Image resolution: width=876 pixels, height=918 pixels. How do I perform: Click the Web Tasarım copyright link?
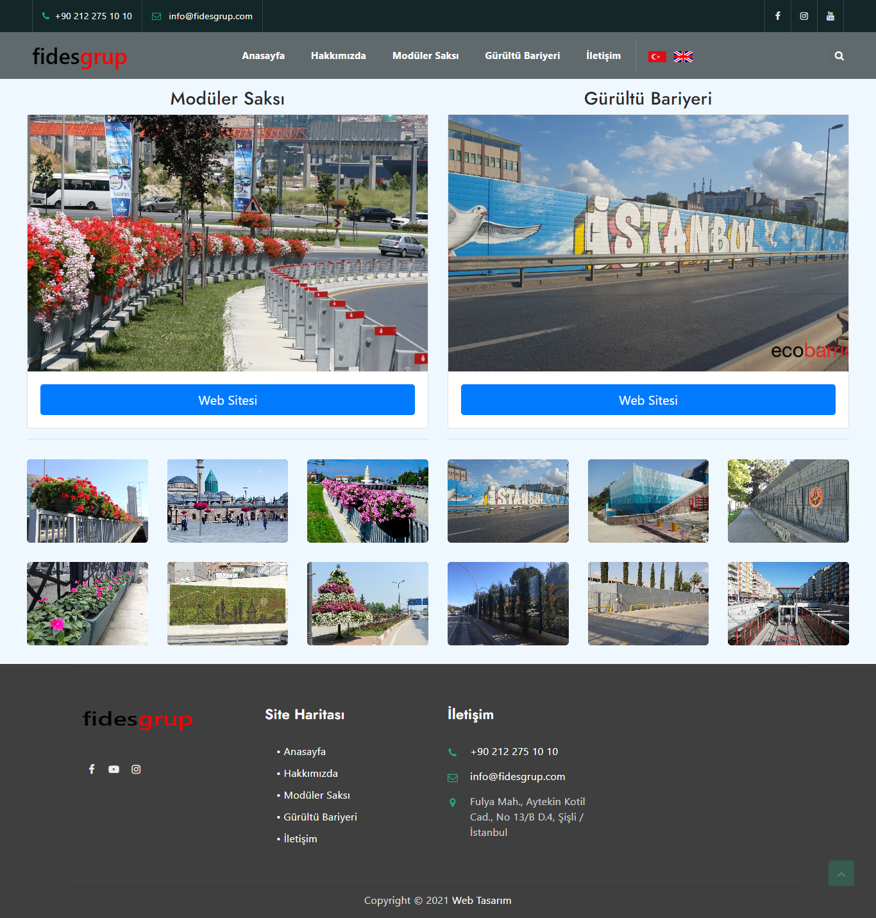click(x=482, y=900)
